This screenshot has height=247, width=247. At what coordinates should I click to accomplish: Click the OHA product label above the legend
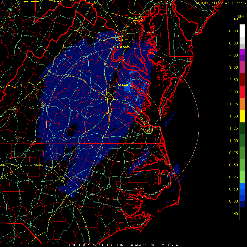pyautogui.click(x=241, y=16)
